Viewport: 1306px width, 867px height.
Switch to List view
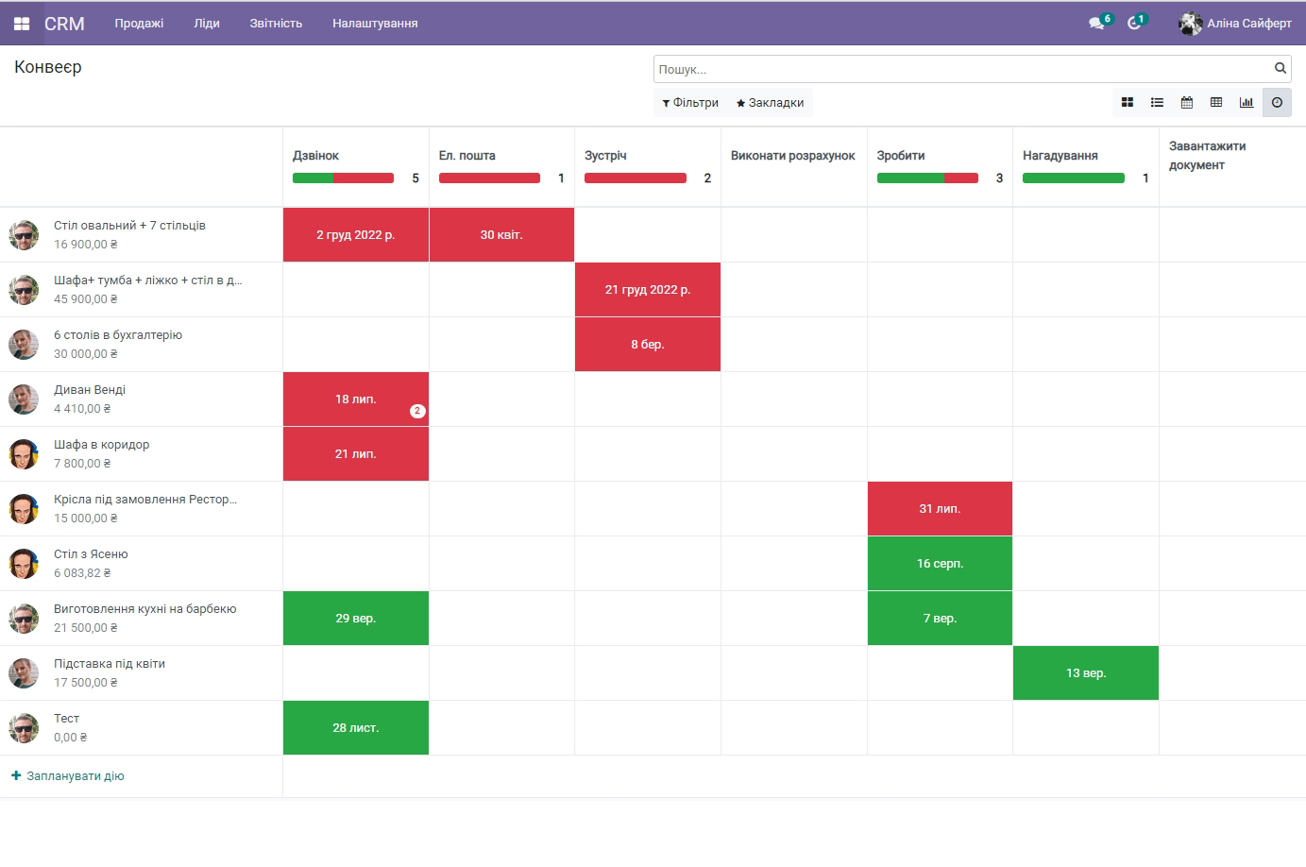coord(1157,102)
